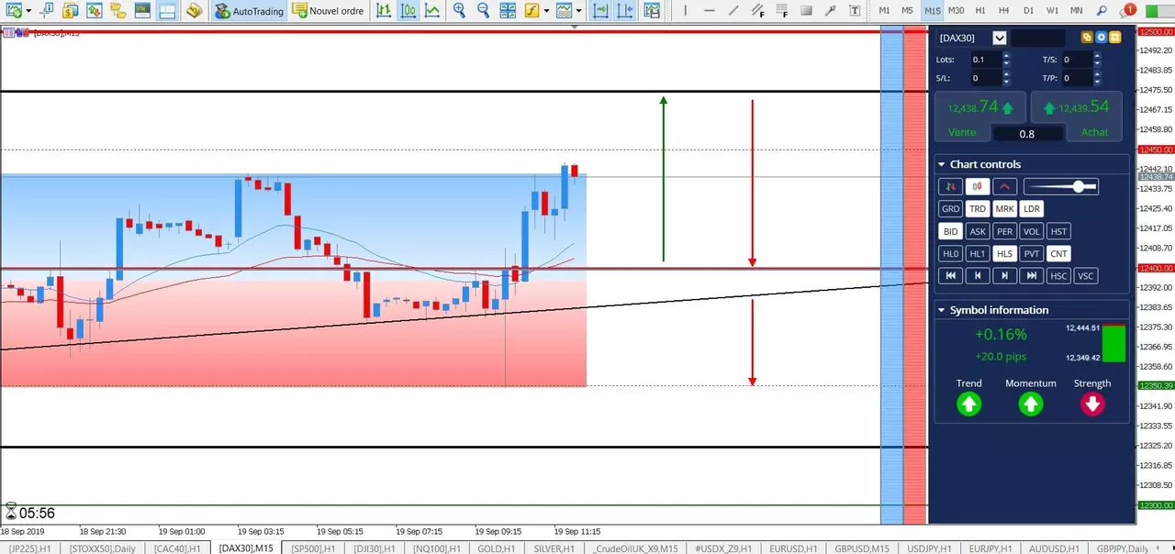Viewport: 1175px width, 554px height.
Task: Open the new chart dropdown arrow
Action: [28, 11]
